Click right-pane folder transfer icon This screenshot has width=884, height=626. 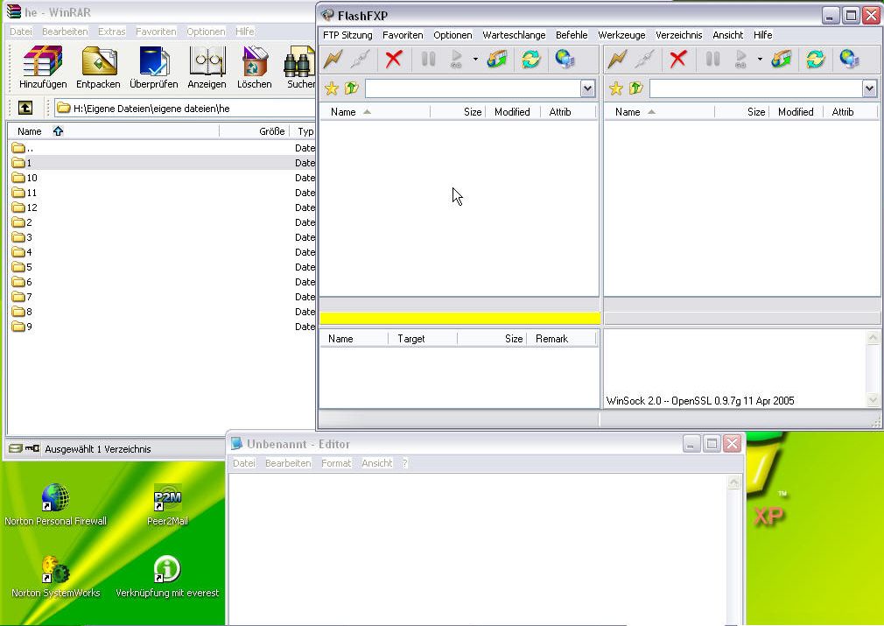[x=781, y=59]
